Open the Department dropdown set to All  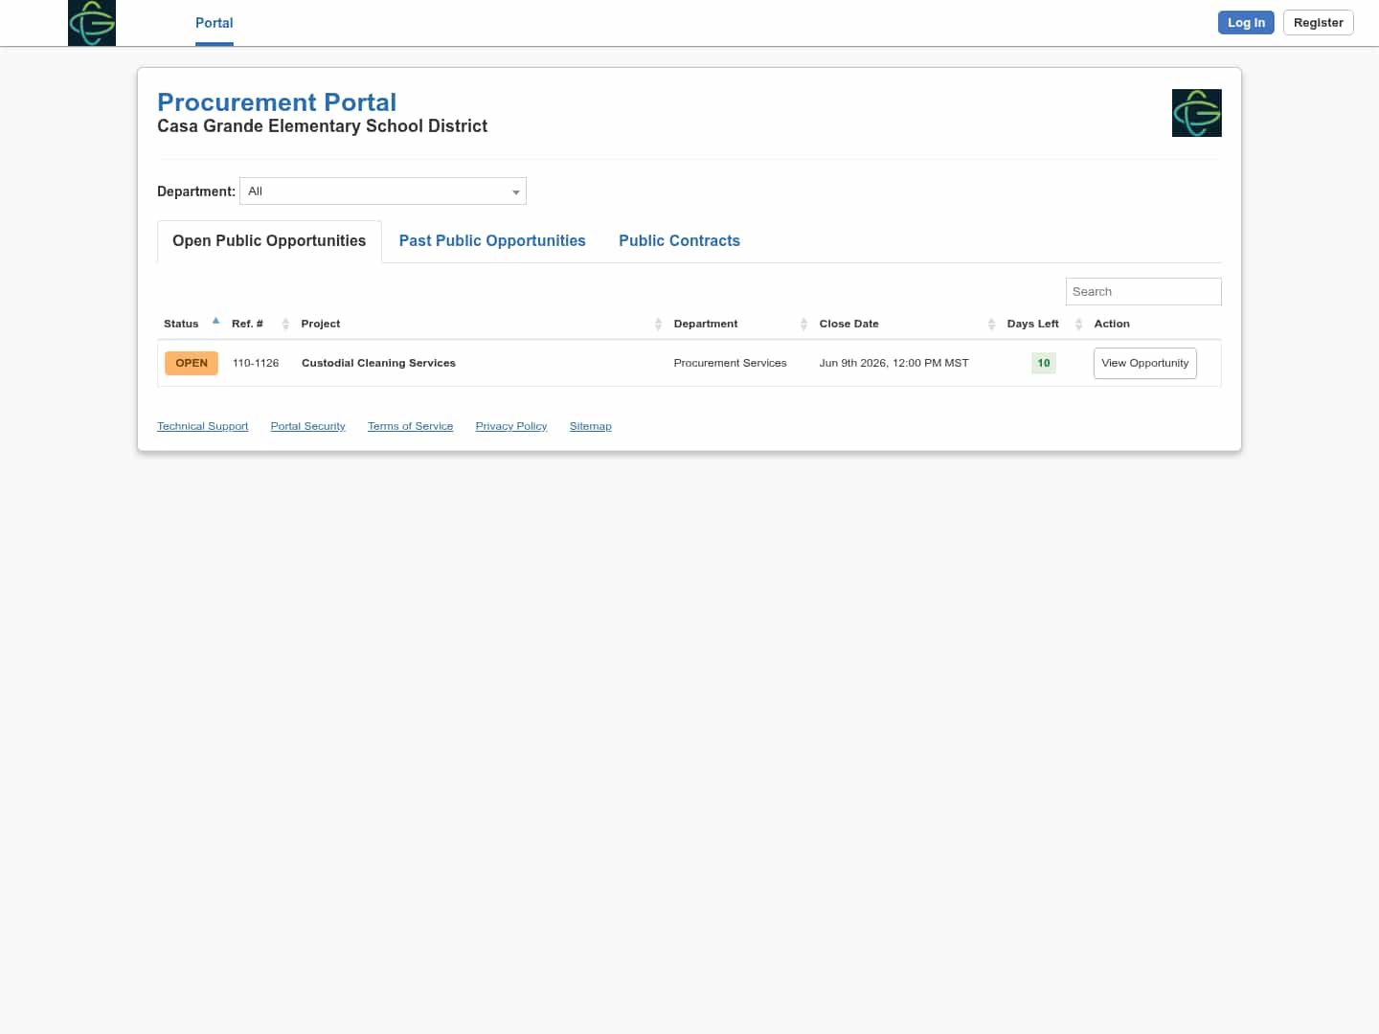tap(383, 191)
